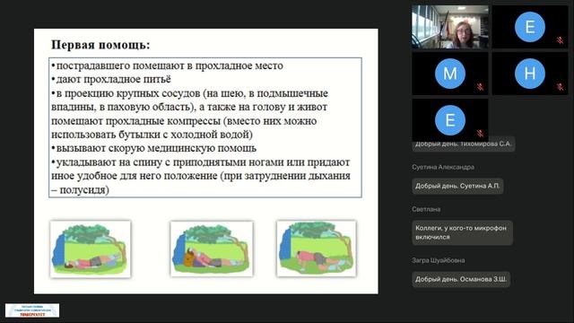Select the presenter's webcam video tile
The image size is (574, 323).
450,27
